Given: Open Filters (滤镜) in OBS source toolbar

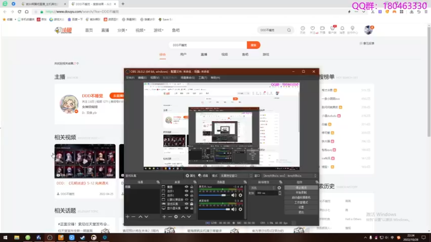Looking at the screenshot, I should click(204, 176).
